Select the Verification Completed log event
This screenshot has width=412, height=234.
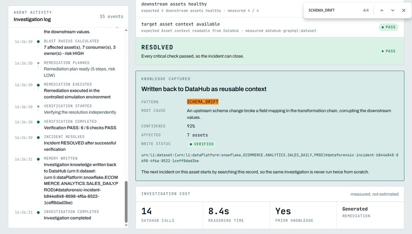click(x=67, y=125)
